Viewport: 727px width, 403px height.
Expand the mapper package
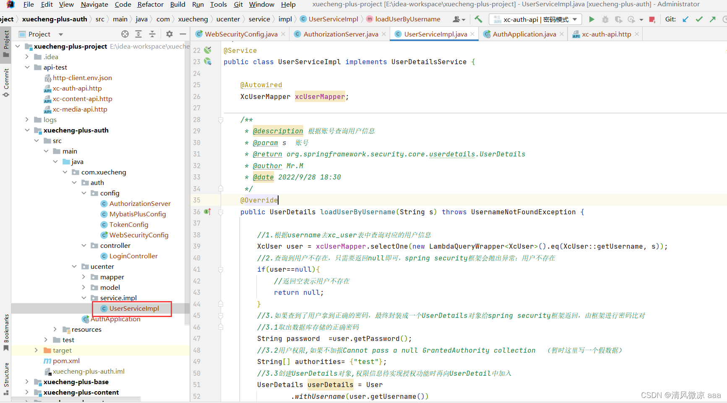tap(84, 277)
